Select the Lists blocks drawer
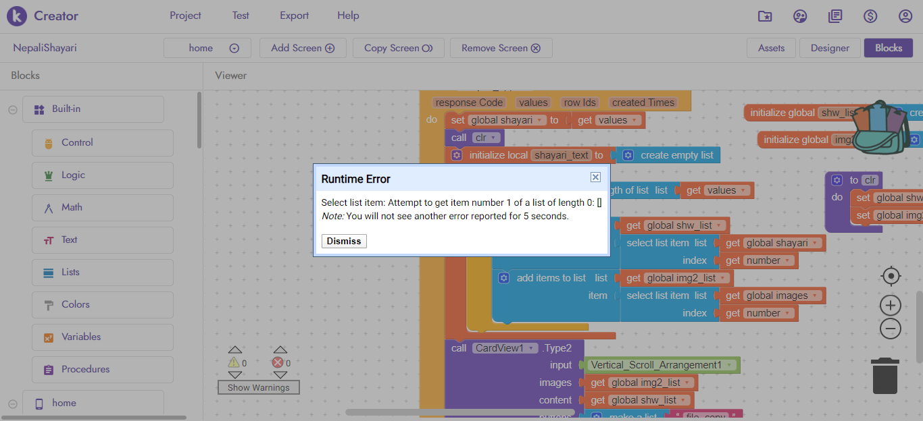Viewport: 923px width, 421px height. (x=103, y=273)
